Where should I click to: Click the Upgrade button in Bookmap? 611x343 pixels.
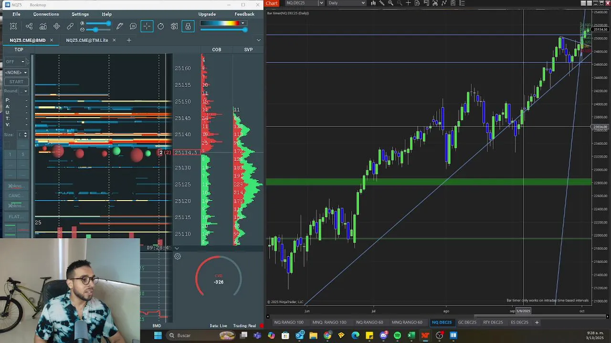coord(207,14)
